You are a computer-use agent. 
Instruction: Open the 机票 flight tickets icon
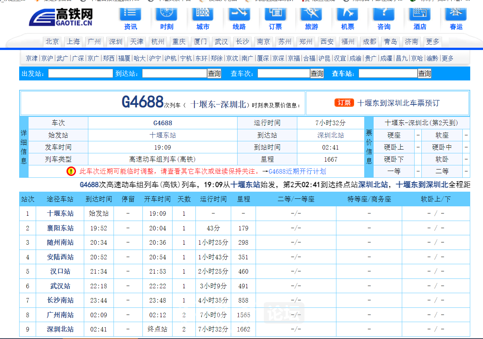click(348, 19)
